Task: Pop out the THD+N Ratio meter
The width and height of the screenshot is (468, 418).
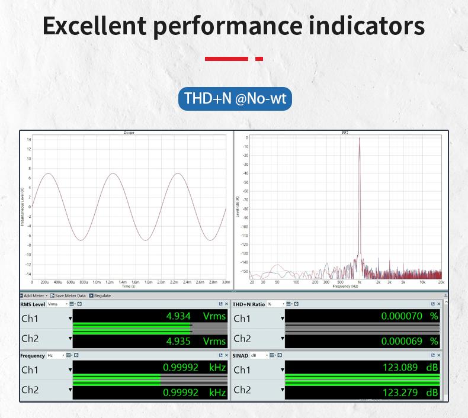Action: [x=432, y=304]
